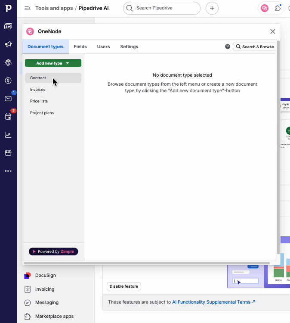Open Mail icon with 1 badge

(8, 99)
